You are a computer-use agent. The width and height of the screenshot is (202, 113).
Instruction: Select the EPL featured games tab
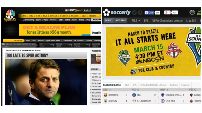[x=135, y=85]
